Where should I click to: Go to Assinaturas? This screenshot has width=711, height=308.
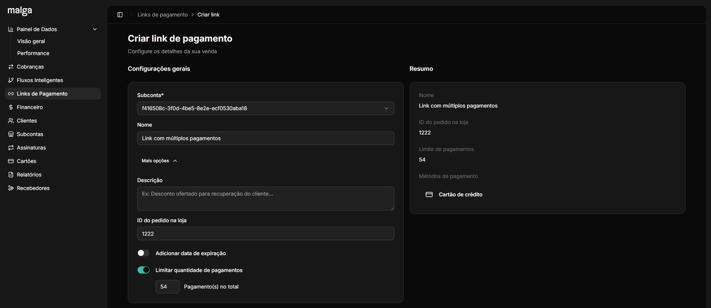pyautogui.click(x=53, y=148)
